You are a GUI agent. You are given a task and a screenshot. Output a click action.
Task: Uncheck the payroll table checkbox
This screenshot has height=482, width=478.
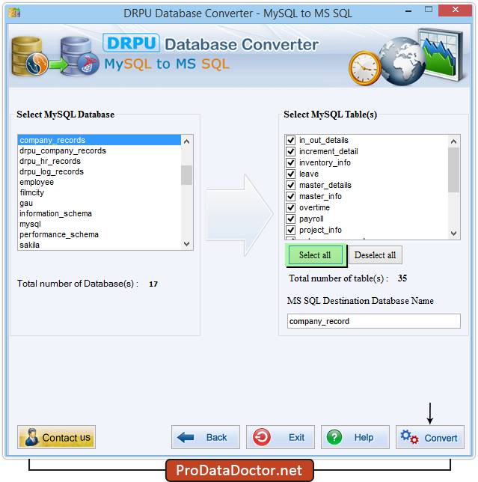290,219
